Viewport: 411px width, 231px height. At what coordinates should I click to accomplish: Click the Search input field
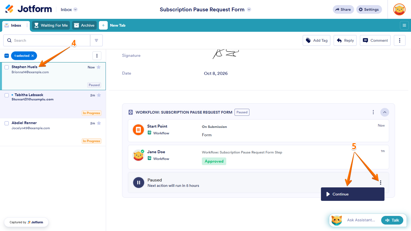[x=47, y=40]
